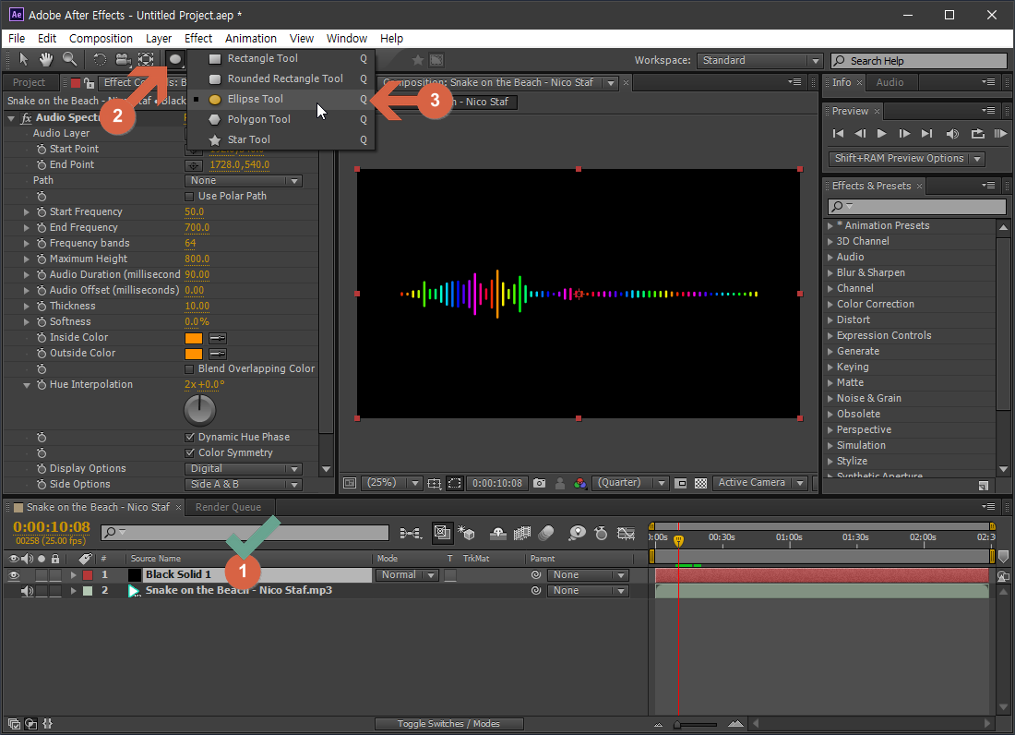
Task: Toggle preview audio mute speaker
Action: coord(952,133)
